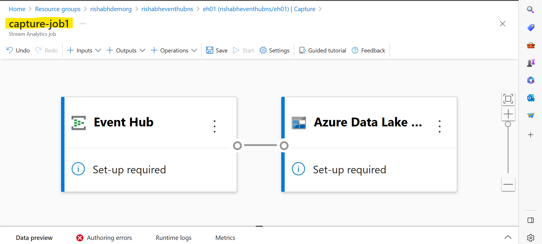Image resolution: width=542 pixels, height=244 pixels.
Task: Open the ellipsis menu beside capture-job1
Action: 83,24
